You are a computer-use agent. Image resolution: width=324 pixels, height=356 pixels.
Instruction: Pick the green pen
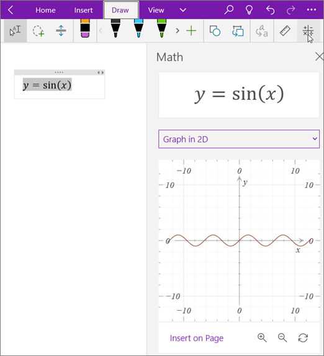coord(161,29)
